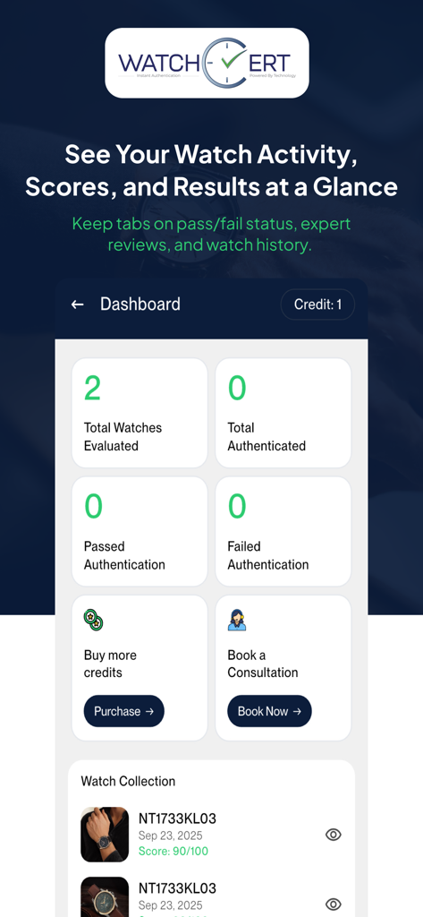Click the Dashboard title
This screenshot has width=423, height=917.
click(140, 304)
